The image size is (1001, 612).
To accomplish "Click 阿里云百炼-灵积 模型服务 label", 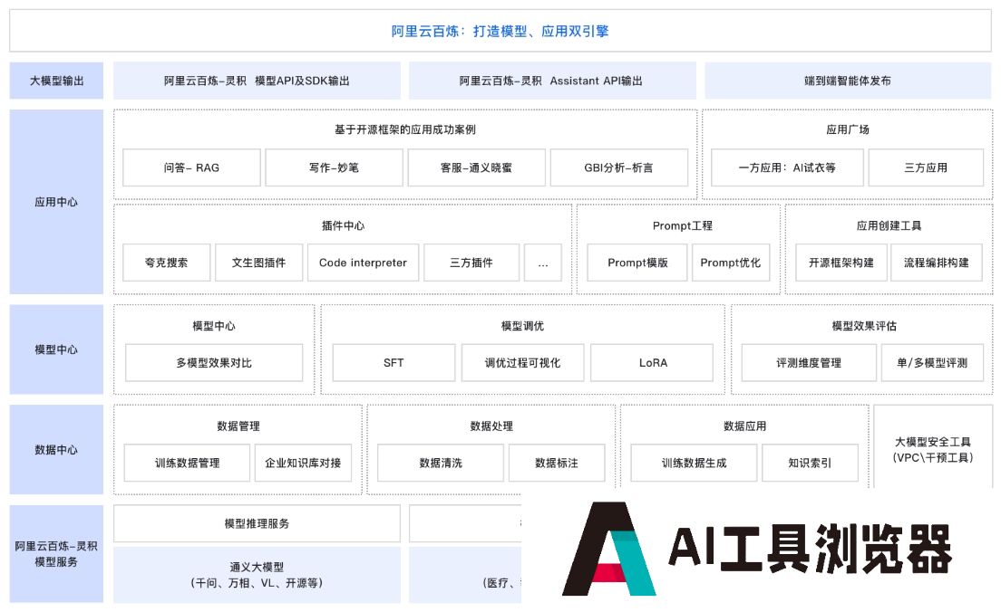I will tap(56, 554).
